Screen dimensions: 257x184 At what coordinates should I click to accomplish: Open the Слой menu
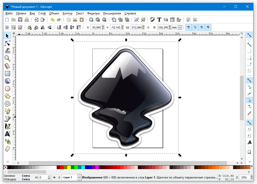42,13
